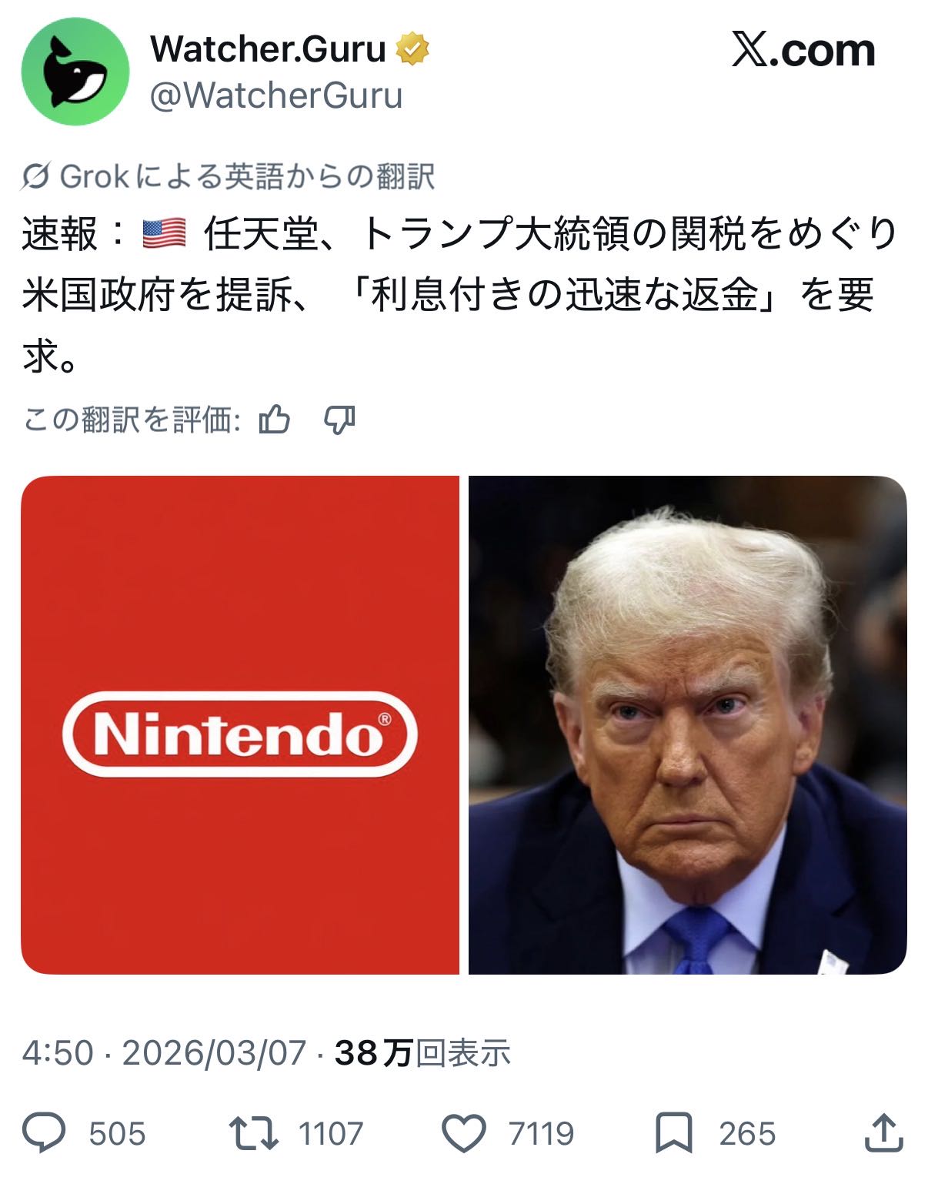This screenshot has height=1184, width=928.
Task: Click the gold verified badge
Action: click(x=413, y=49)
